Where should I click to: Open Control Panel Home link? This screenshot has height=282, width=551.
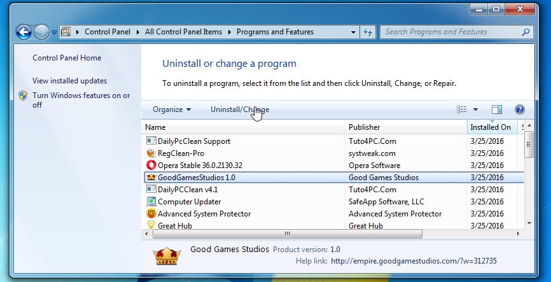[67, 58]
